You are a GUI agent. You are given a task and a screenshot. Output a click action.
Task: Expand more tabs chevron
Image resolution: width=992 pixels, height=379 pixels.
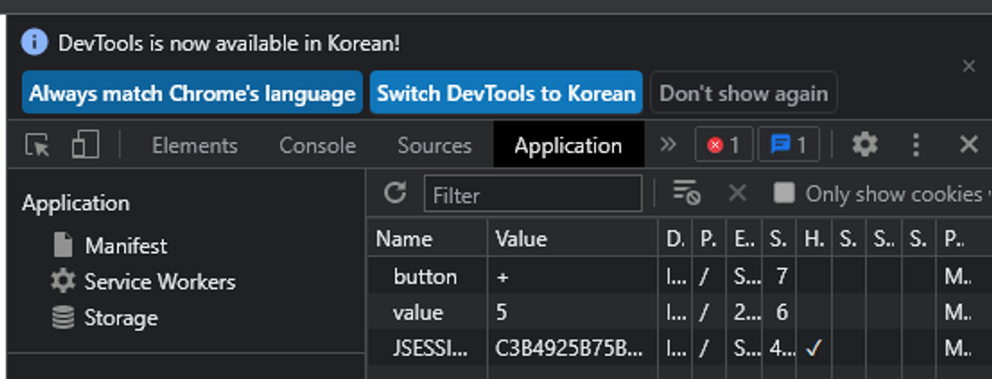point(668,145)
